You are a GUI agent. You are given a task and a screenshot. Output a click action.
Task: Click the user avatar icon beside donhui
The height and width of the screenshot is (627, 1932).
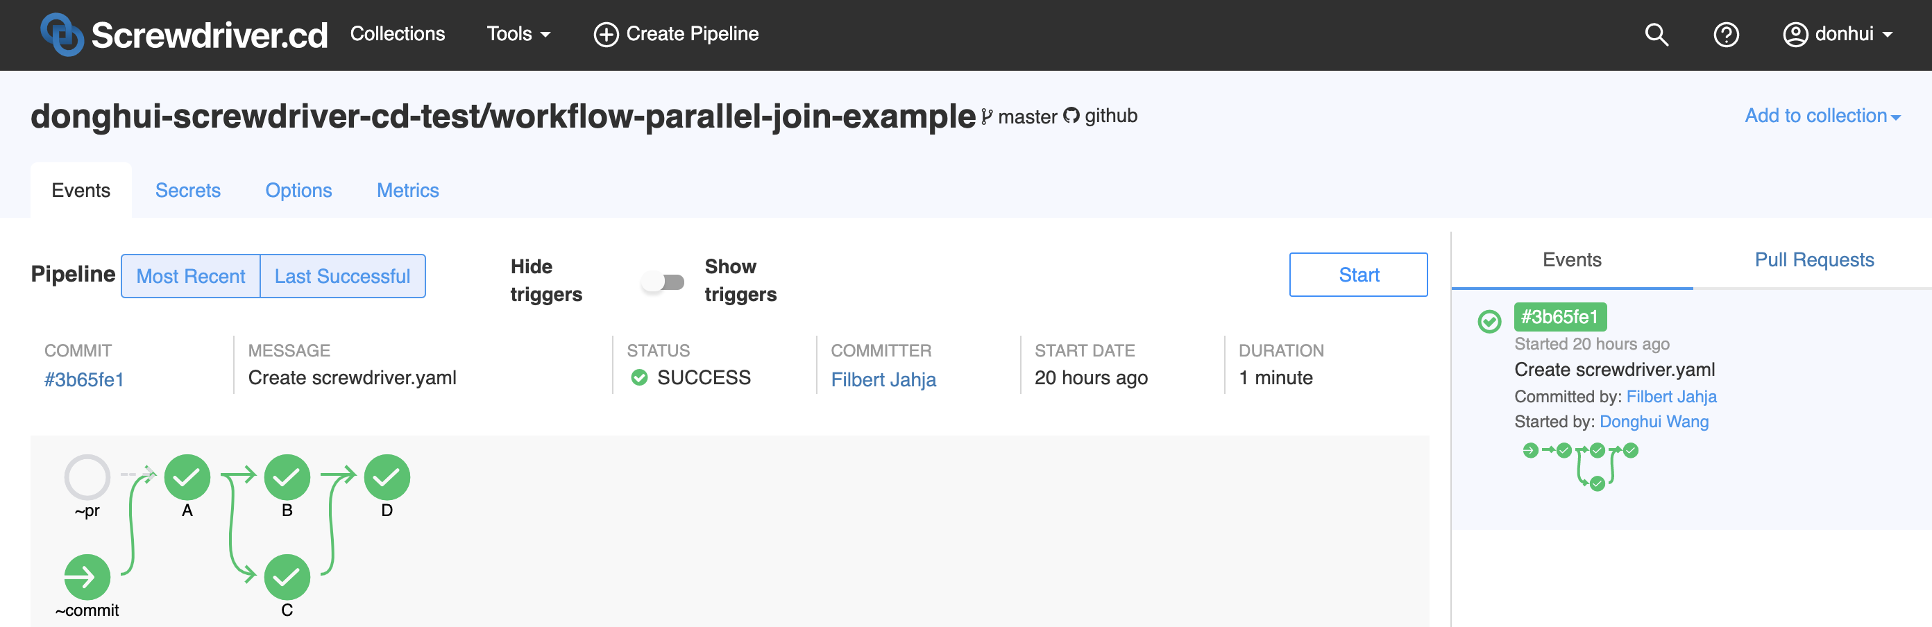(1795, 35)
